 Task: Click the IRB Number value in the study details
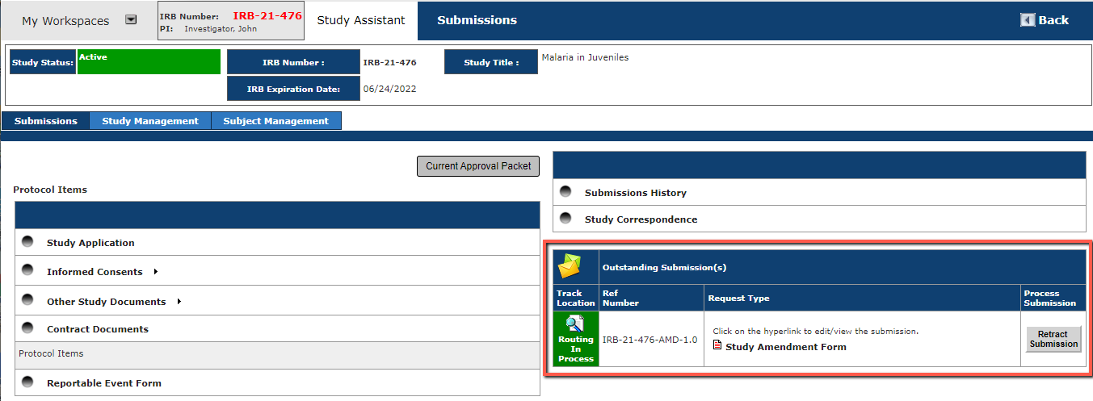pyautogui.click(x=389, y=62)
